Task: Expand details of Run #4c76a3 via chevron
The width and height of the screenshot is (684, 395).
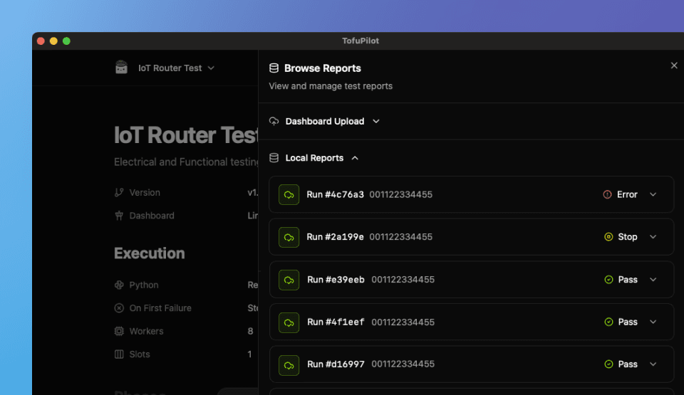Action: tap(653, 194)
